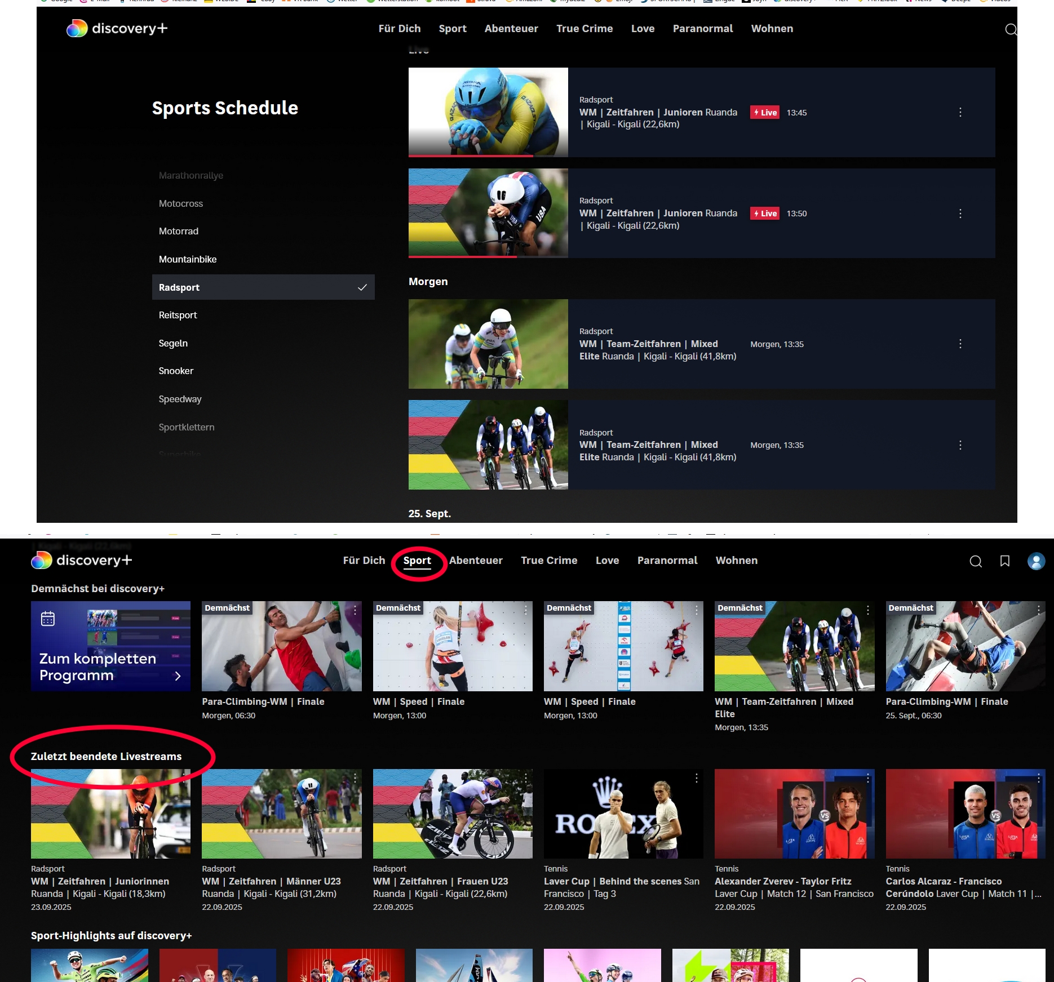Click progress bar under the 13:45 live thumbnail

pyautogui.click(x=488, y=155)
